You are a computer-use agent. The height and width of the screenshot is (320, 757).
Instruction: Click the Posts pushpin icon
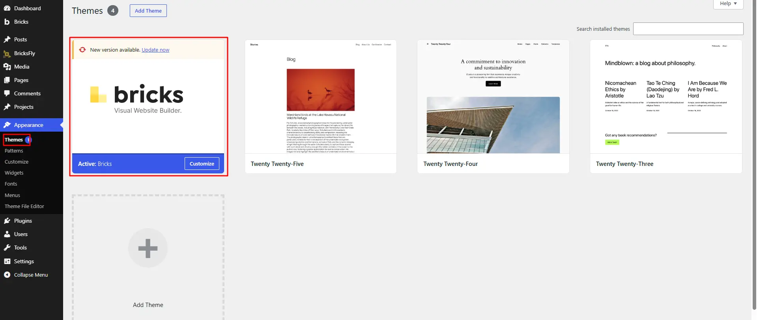pyautogui.click(x=7, y=39)
